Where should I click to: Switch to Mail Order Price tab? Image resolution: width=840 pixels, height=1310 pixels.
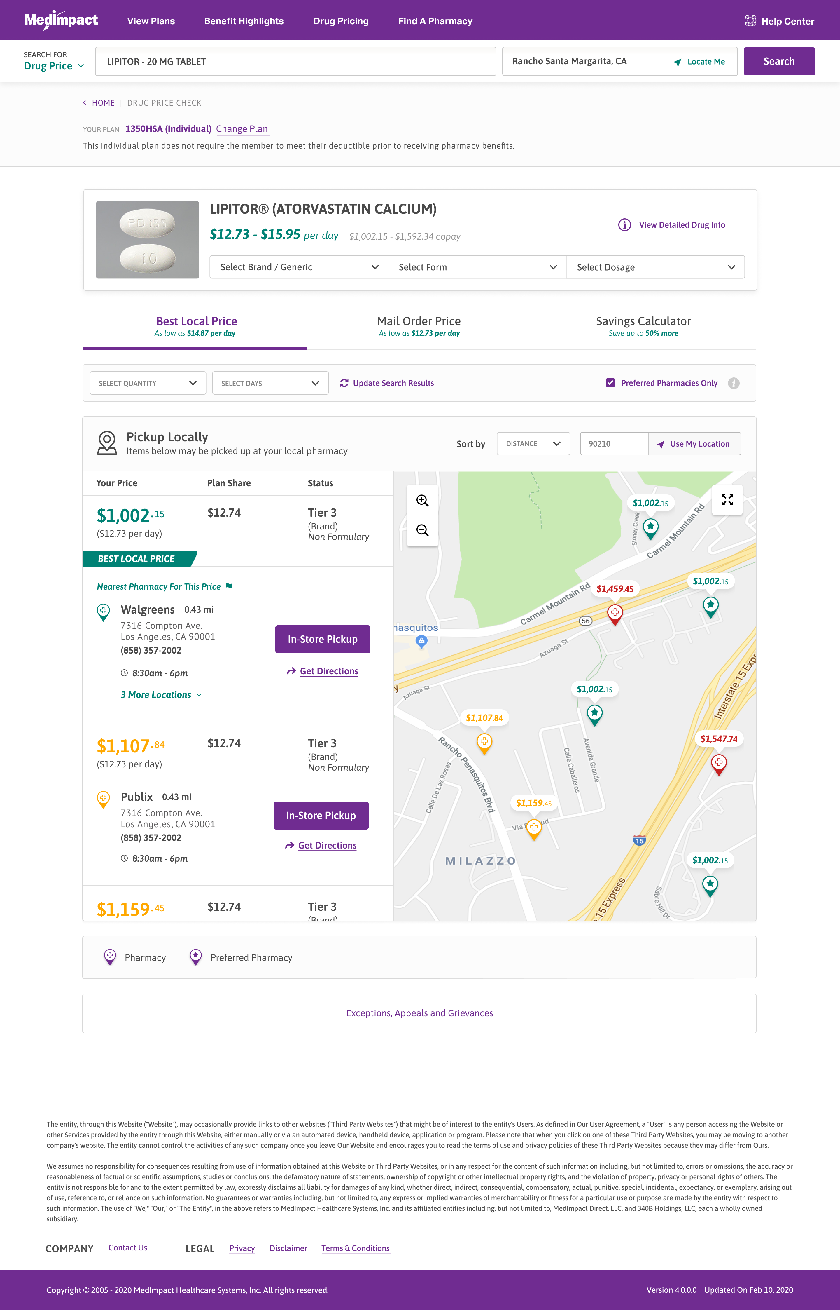419,327
